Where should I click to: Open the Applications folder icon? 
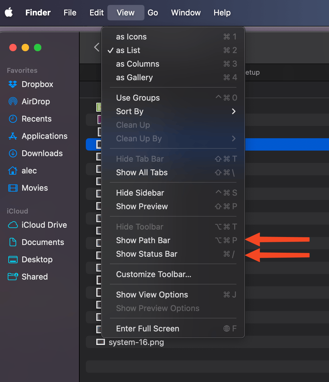[x=13, y=136]
